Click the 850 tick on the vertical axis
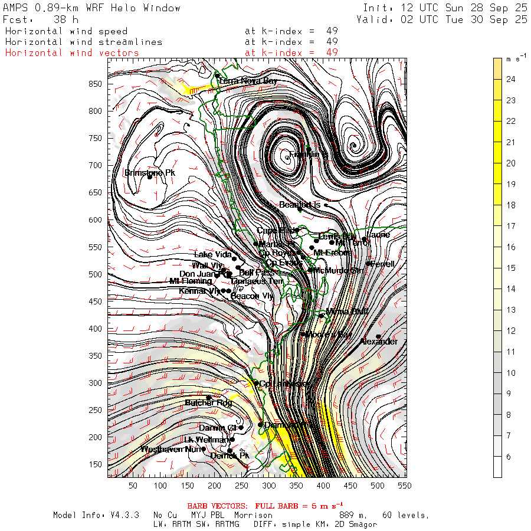Viewport: 531px width, 531px height. click(x=95, y=84)
